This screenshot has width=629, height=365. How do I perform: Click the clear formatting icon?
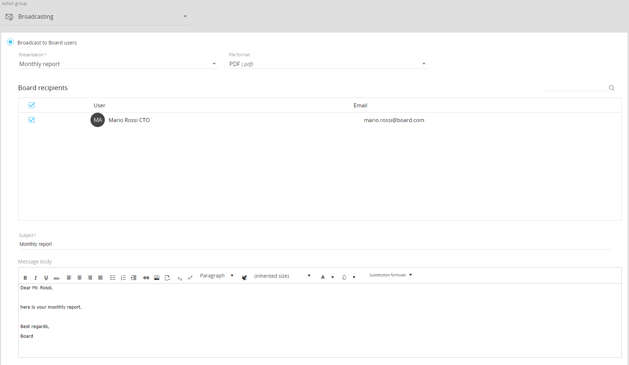point(244,278)
